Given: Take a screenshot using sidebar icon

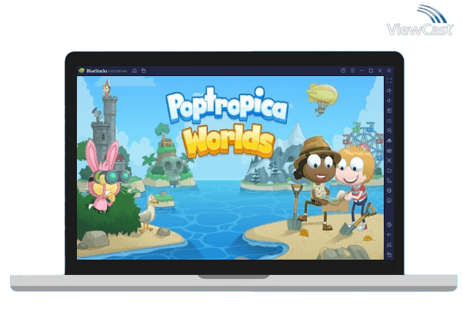Looking at the screenshot, I should coord(389,161).
